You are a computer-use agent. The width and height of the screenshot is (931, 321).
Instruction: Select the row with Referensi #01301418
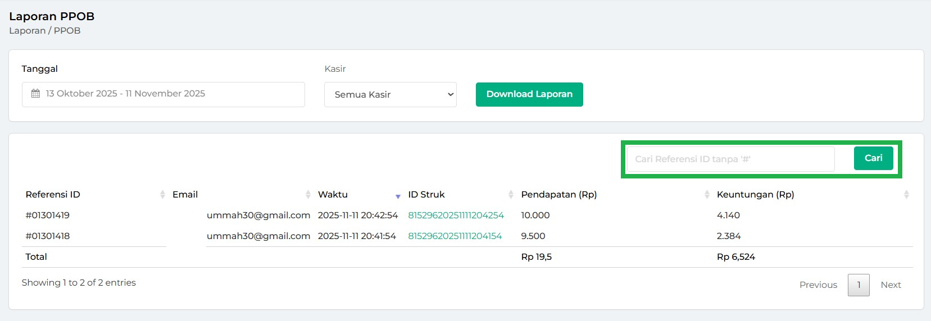(x=48, y=236)
